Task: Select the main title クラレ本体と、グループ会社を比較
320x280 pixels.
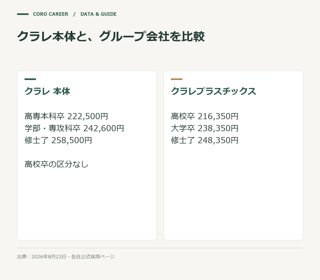Action: coord(111,36)
